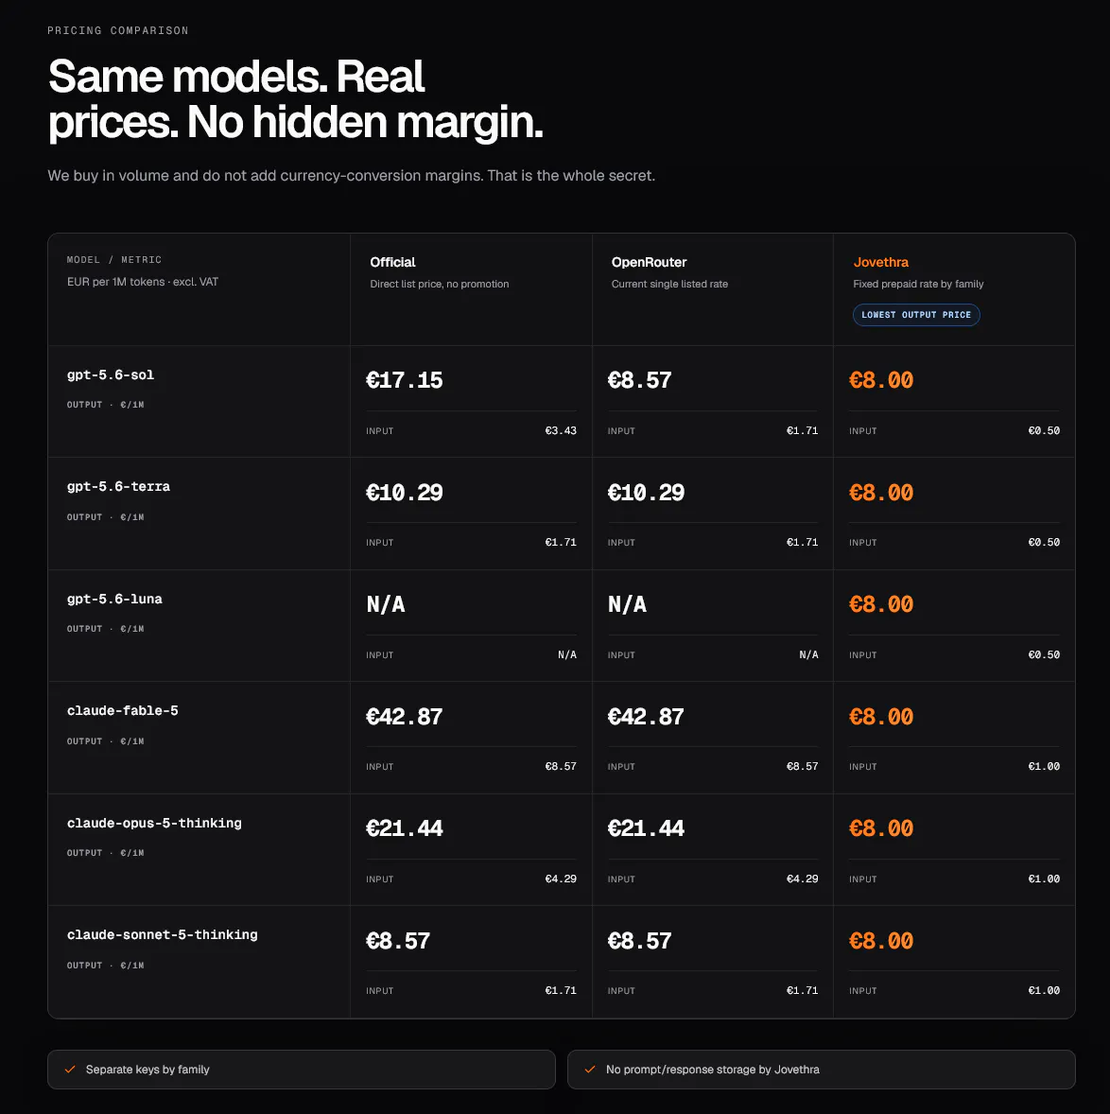This screenshot has width=1110, height=1114.
Task: Click Official €8.57 output price for claude-sonnet-5-thinking
Action: coord(398,941)
